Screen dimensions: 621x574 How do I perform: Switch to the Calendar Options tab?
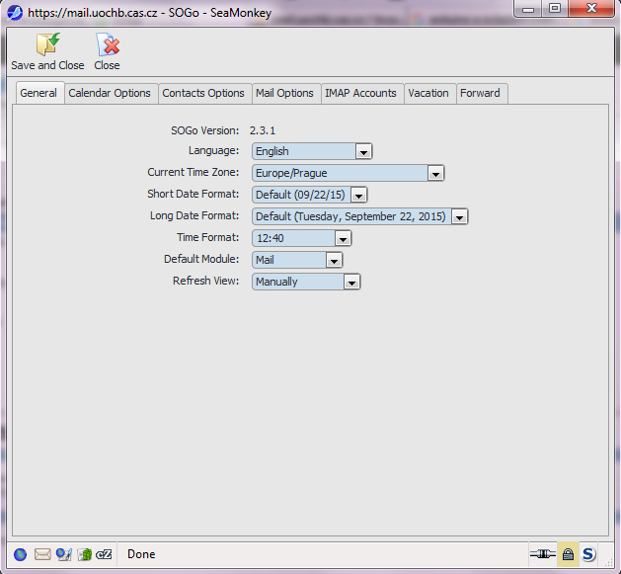[110, 93]
